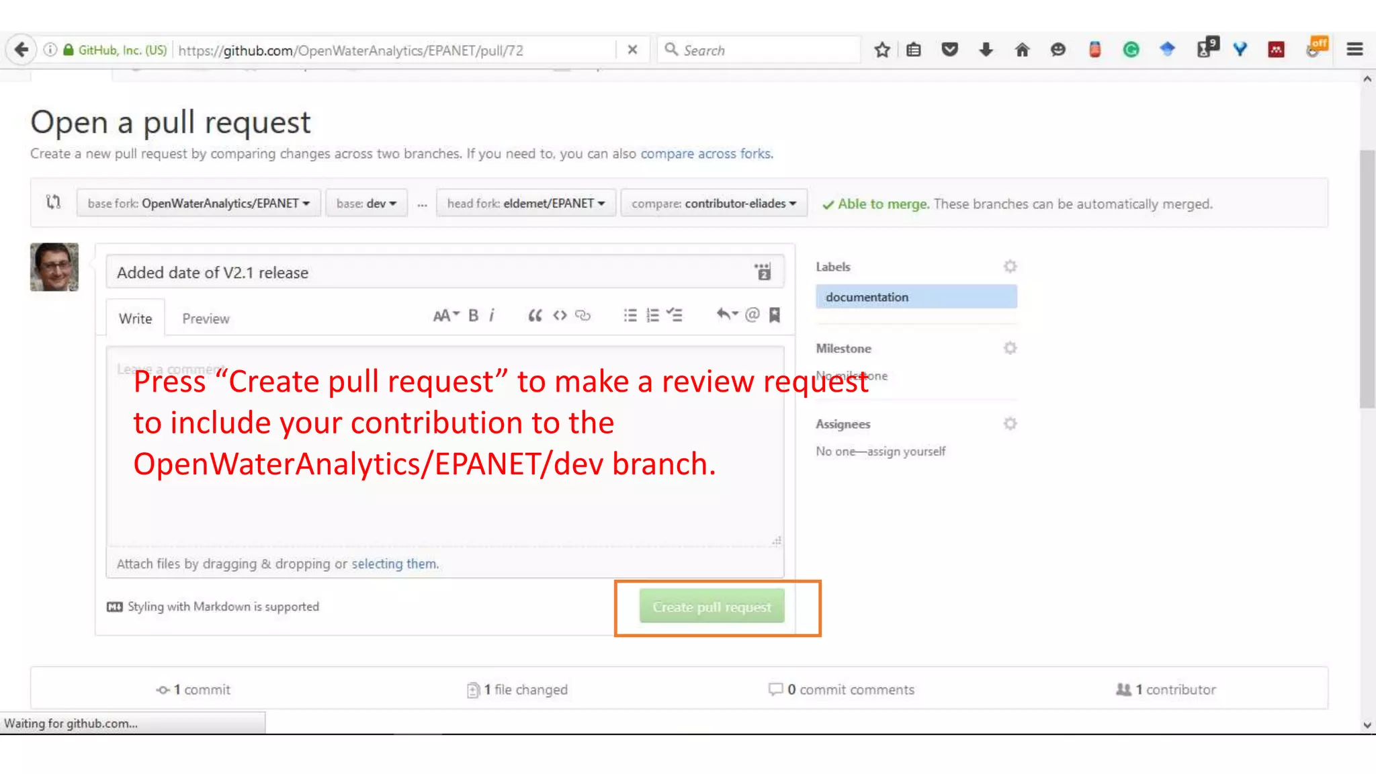Insert a link in the comment
Image resolution: width=1376 pixels, height=774 pixels.
click(x=583, y=315)
